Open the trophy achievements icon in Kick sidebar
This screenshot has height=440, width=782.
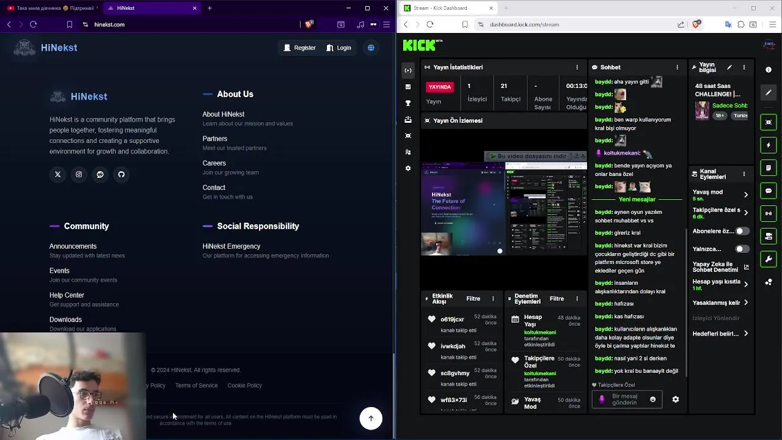click(x=408, y=103)
